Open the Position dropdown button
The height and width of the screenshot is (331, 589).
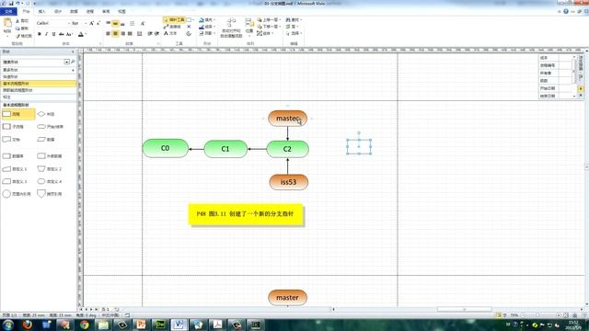coord(249,28)
